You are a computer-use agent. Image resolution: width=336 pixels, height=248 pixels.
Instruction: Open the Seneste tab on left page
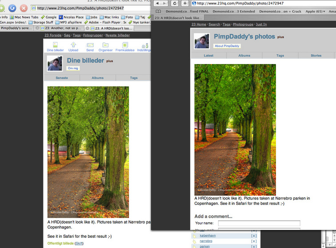click(x=62, y=78)
